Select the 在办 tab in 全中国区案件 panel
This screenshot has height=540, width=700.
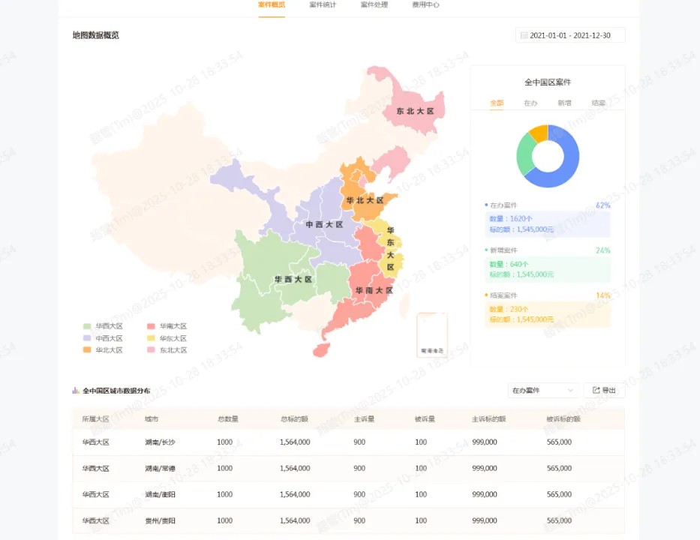(x=530, y=103)
